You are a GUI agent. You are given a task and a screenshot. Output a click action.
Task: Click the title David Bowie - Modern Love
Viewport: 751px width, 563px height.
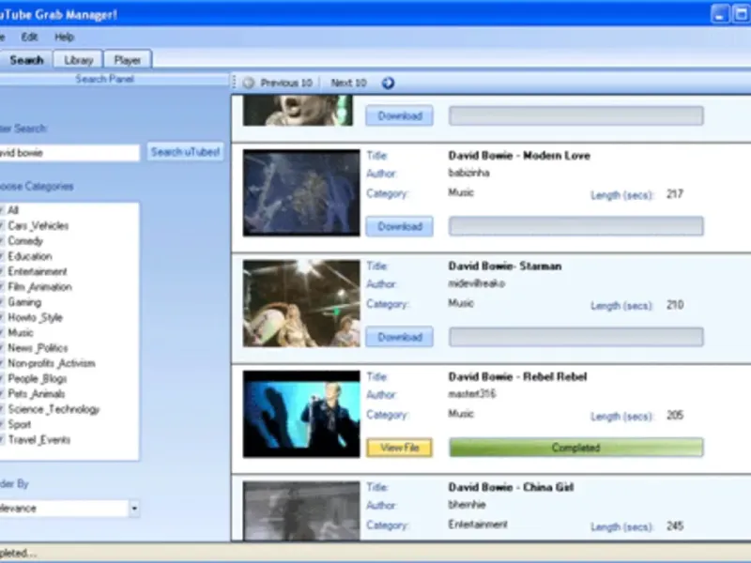tap(519, 156)
